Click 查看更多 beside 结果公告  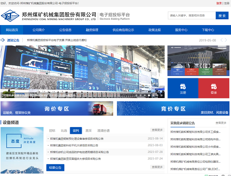click(157, 167)
